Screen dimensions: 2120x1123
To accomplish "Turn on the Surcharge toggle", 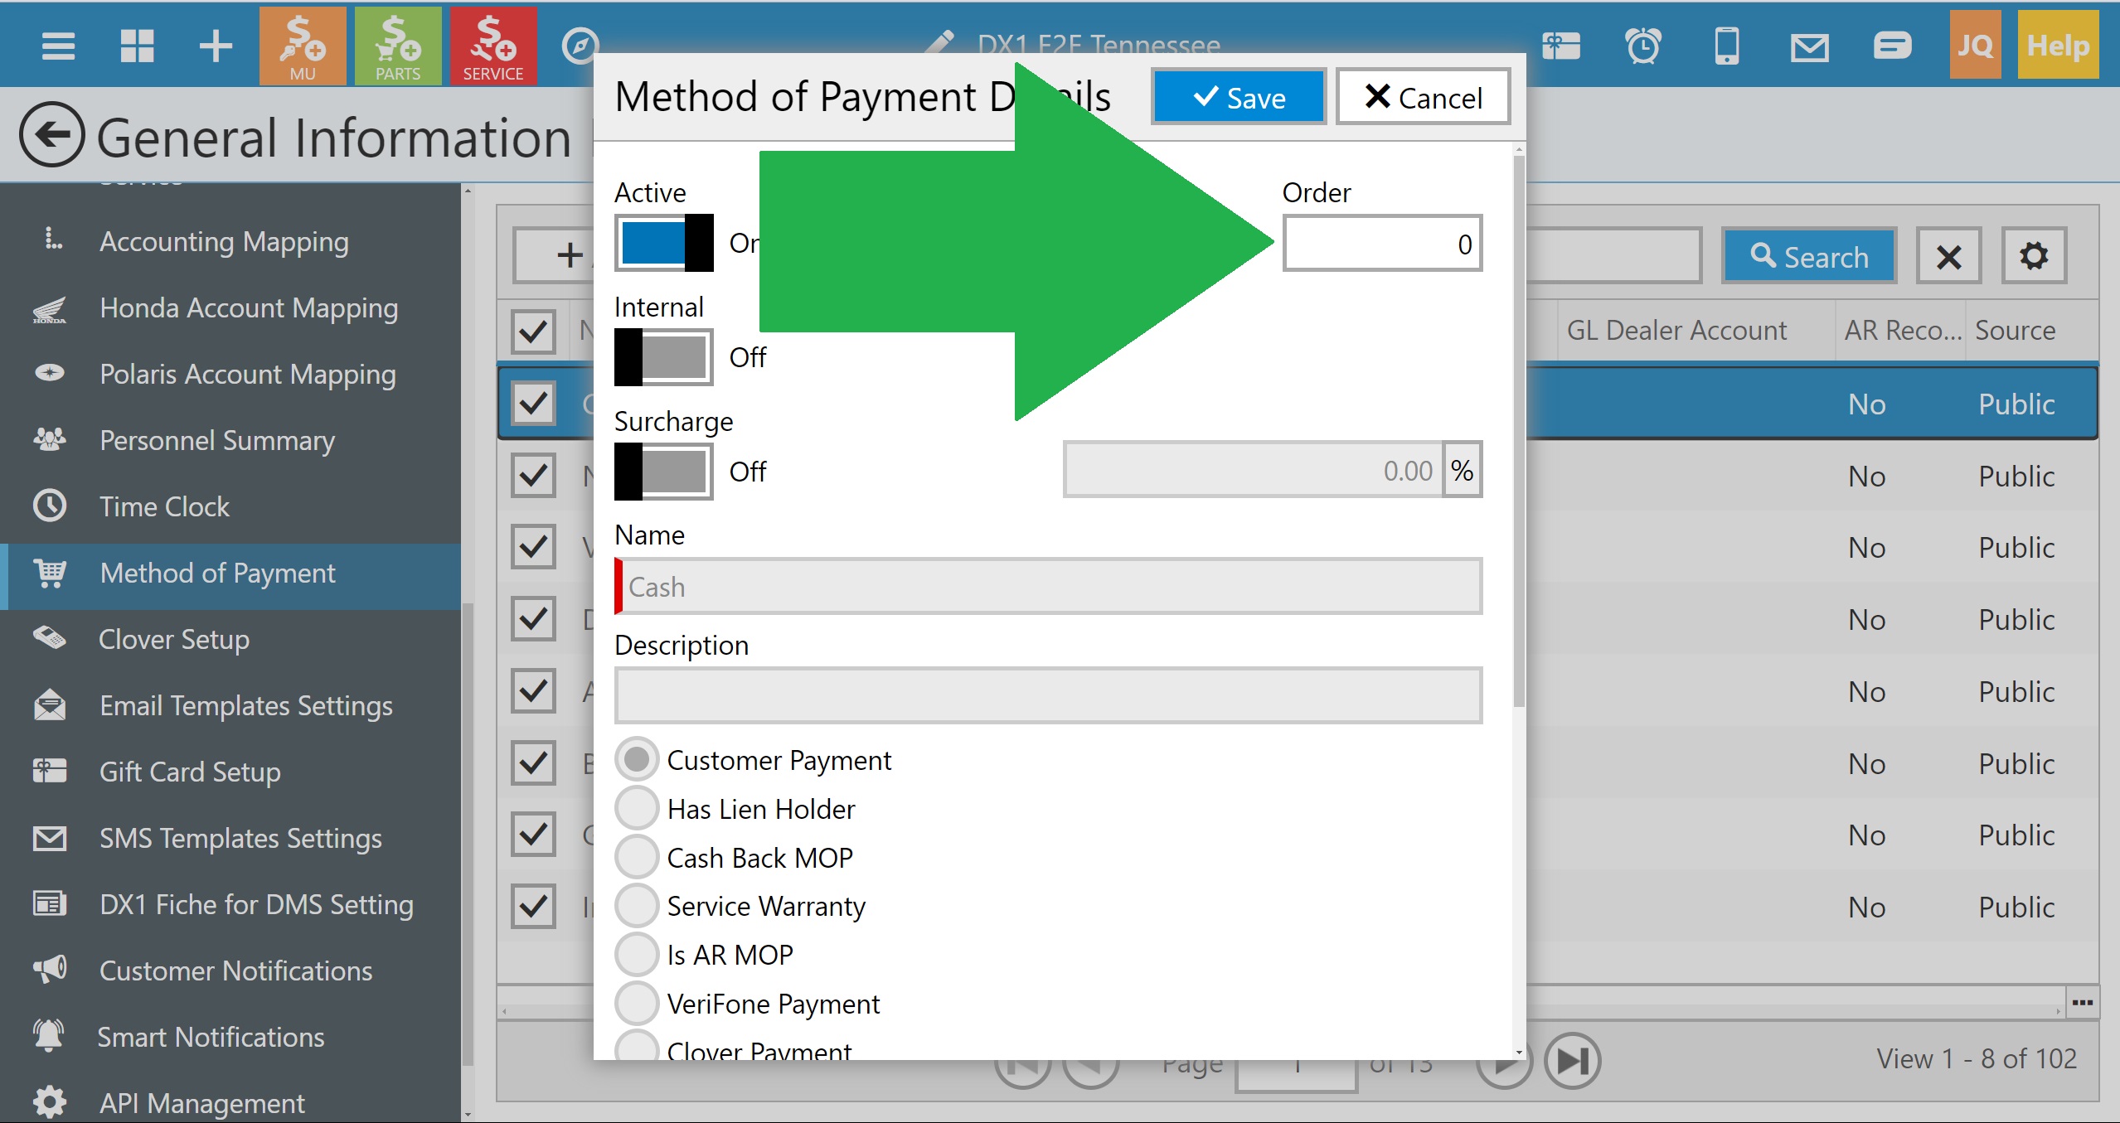I will 663,472.
